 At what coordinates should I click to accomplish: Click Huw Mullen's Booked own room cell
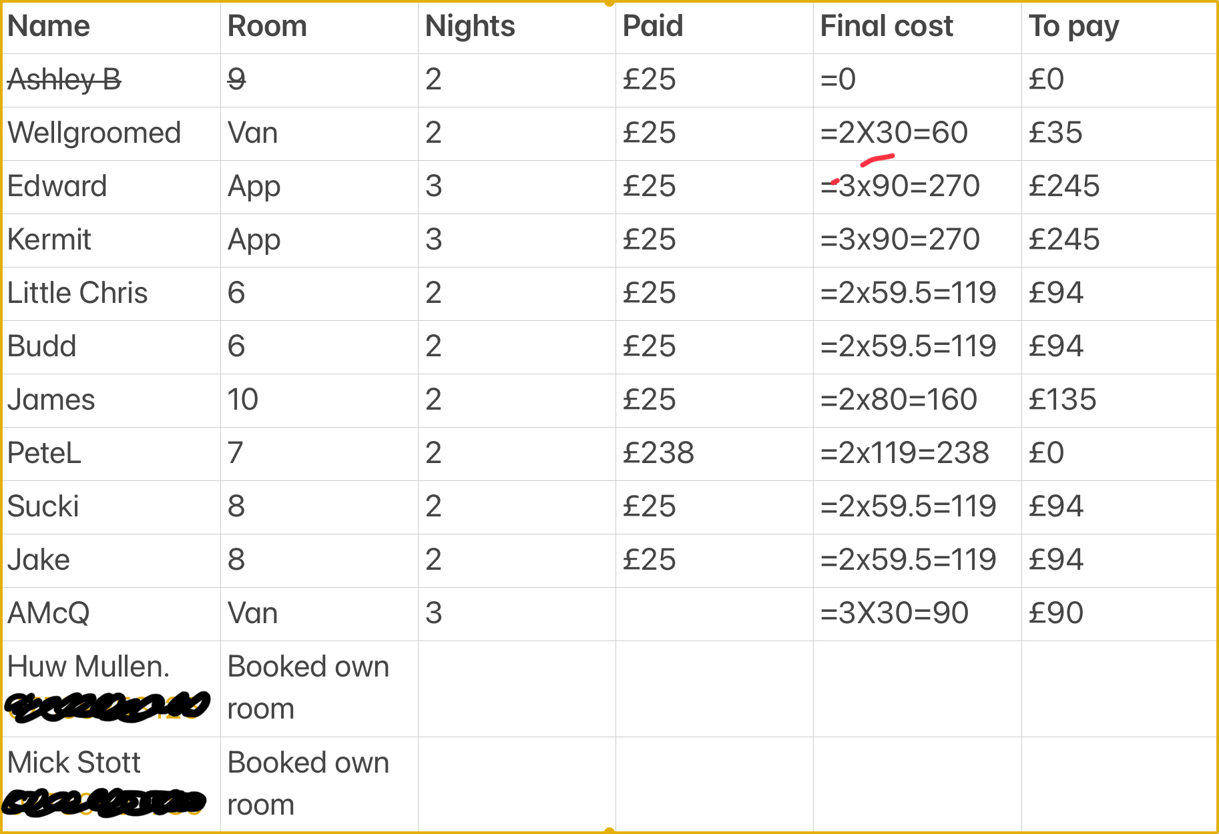click(319, 689)
